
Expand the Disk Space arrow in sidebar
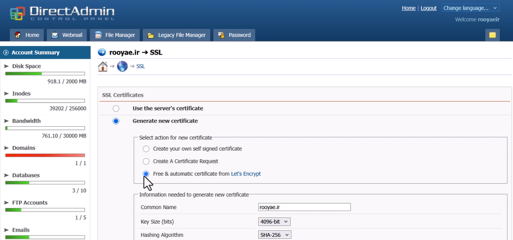6,66
